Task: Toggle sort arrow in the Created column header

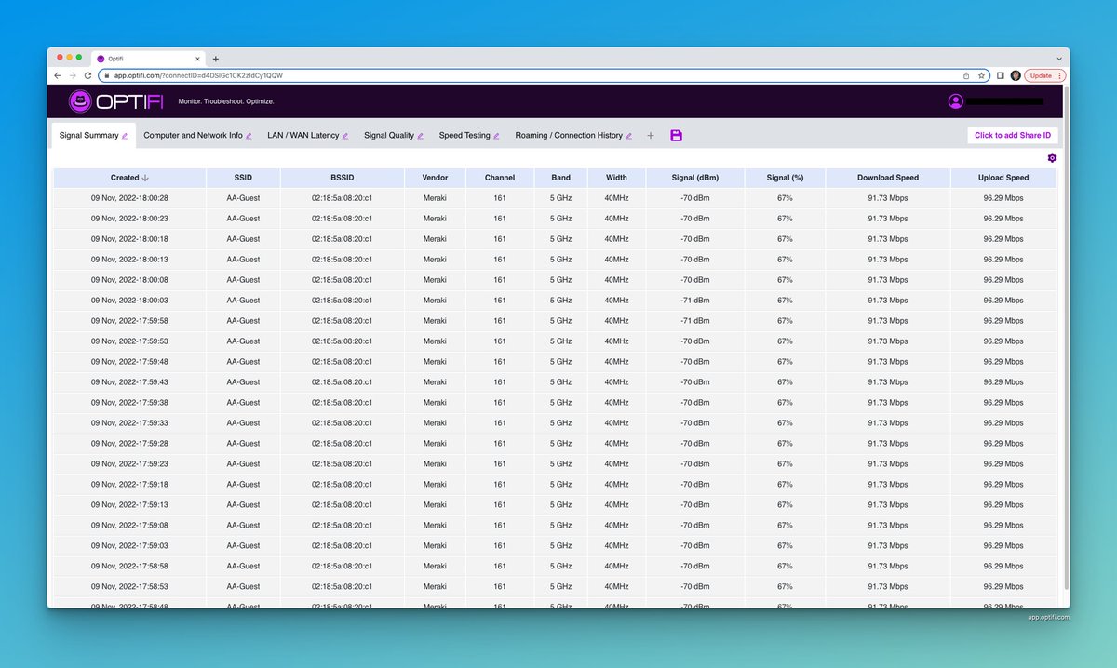Action: coord(145,178)
